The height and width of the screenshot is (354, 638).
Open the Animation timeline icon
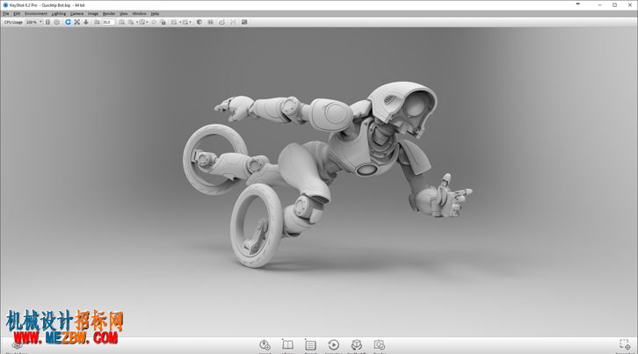[x=333, y=345]
